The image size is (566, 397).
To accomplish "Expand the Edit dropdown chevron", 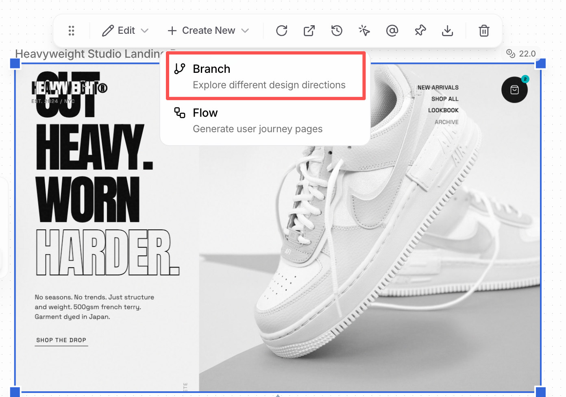I will [145, 31].
